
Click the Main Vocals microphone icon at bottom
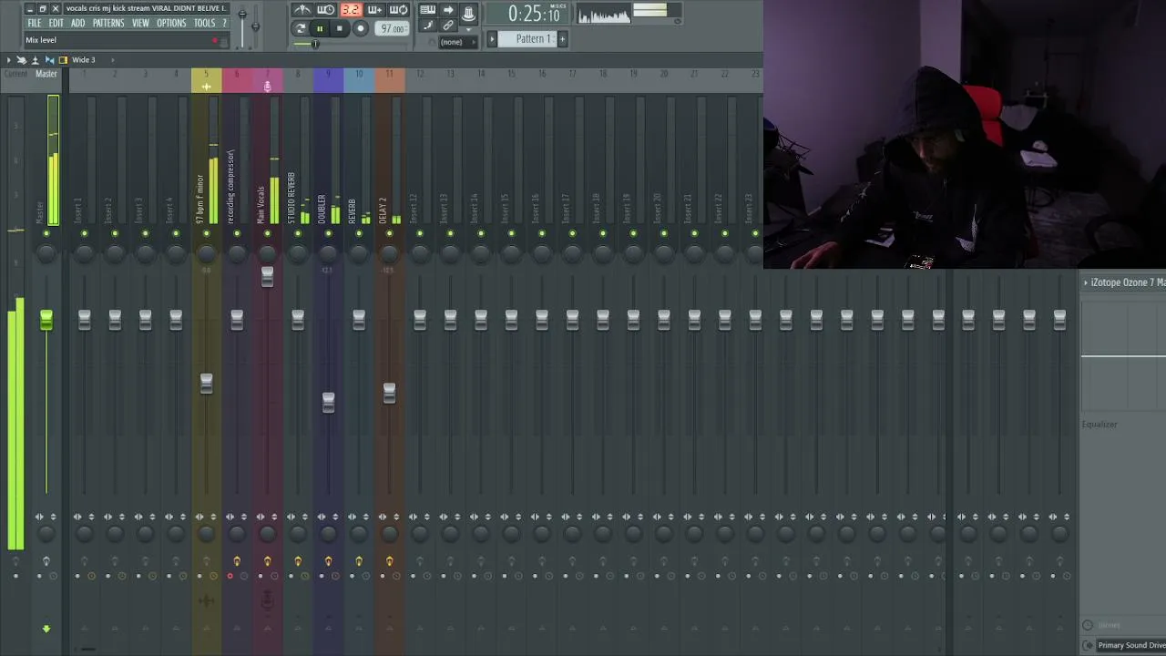click(267, 599)
